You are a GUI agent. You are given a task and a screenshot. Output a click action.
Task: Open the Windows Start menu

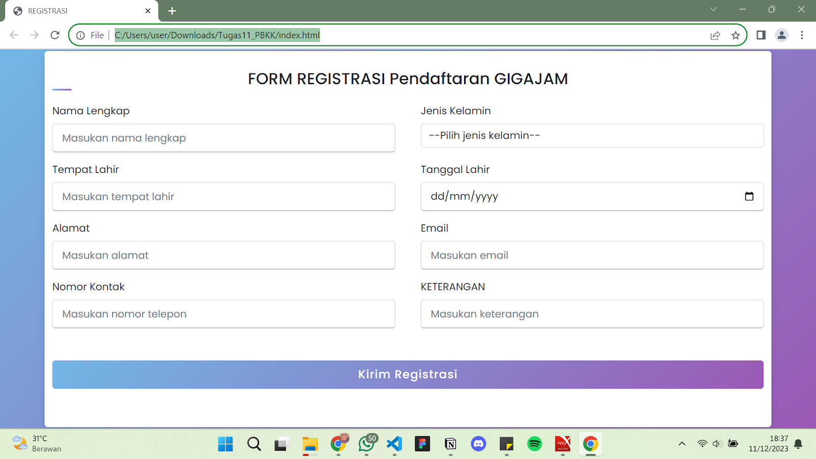[x=225, y=444]
